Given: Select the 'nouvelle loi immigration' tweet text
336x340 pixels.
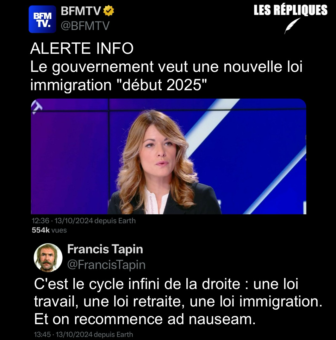Looking at the screenshot, I should [166, 76].
